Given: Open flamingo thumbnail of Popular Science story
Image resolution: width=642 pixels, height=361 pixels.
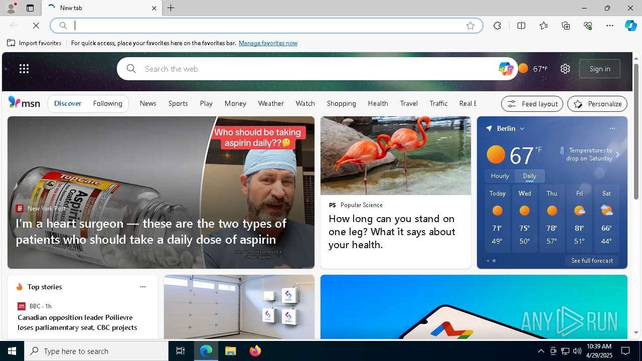Looking at the screenshot, I should click(x=396, y=156).
